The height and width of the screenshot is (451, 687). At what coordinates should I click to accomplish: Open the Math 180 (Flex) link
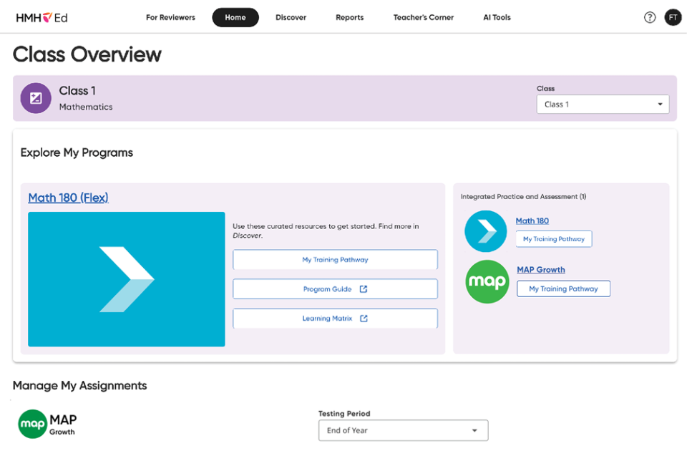[69, 198]
